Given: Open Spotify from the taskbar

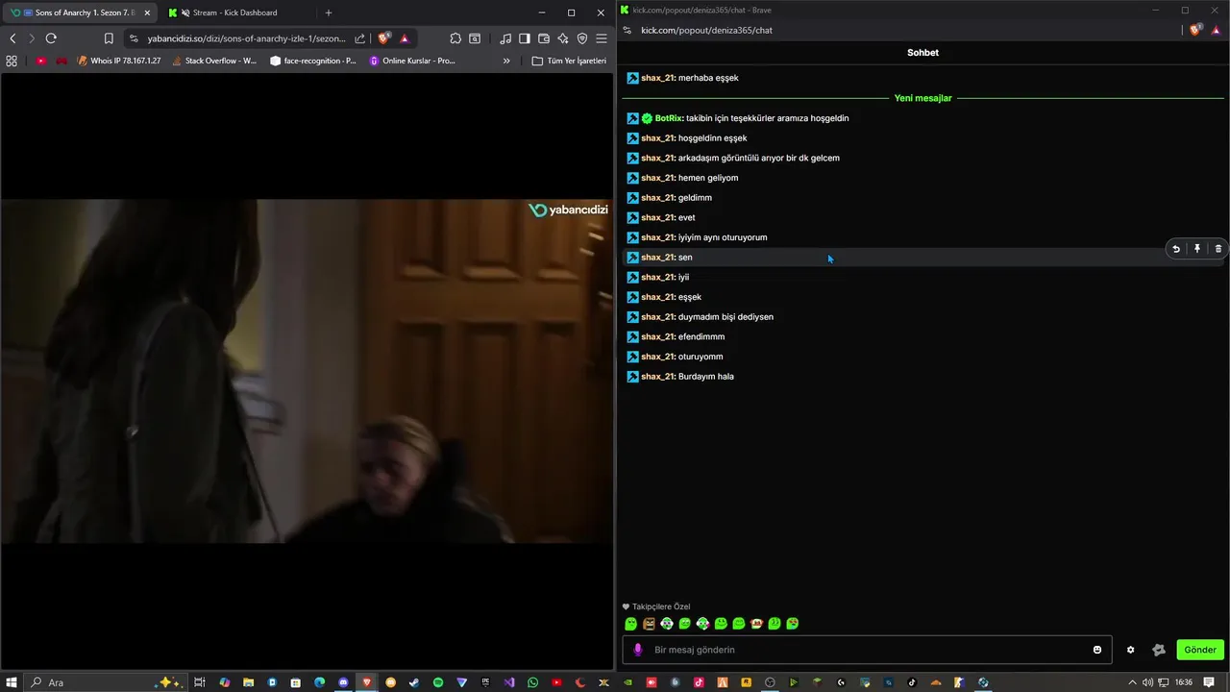Looking at the screenshot, I should pos(438,682).
